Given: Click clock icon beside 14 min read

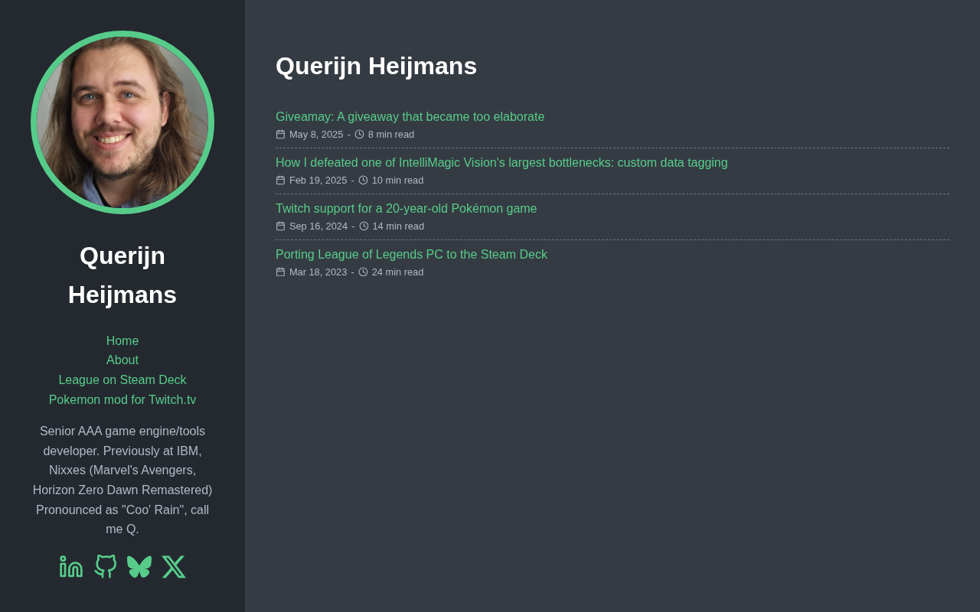Looking at the screenshot, I should click(364, 226).
